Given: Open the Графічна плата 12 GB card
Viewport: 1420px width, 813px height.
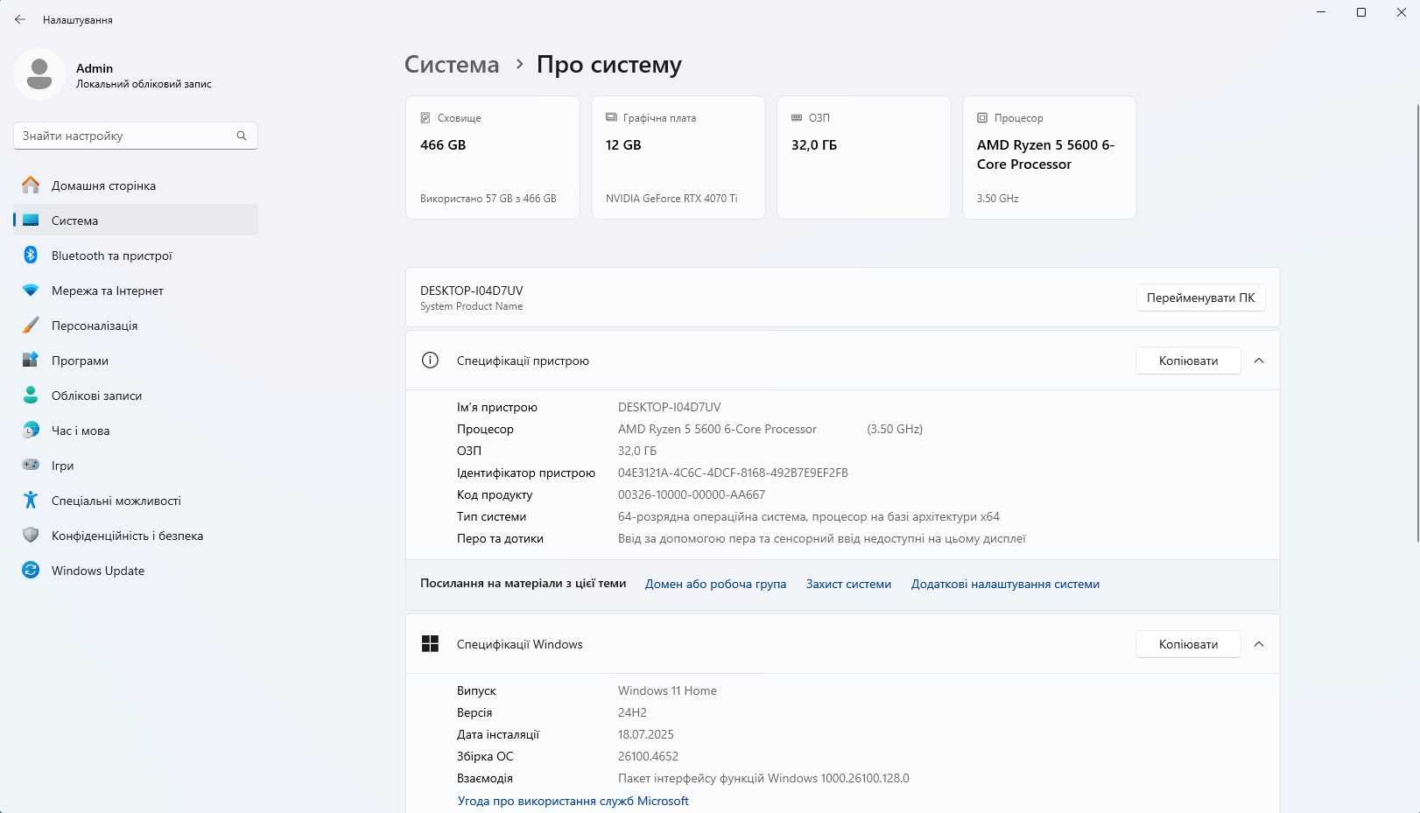Looking at the screenshot, I should tap(678, 158).
